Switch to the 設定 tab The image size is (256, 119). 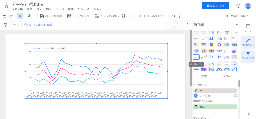204,76
